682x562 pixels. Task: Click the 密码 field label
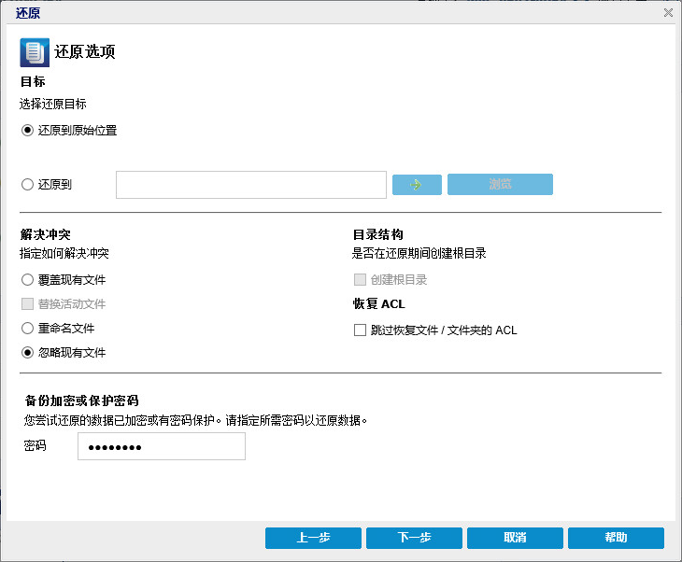36,446
